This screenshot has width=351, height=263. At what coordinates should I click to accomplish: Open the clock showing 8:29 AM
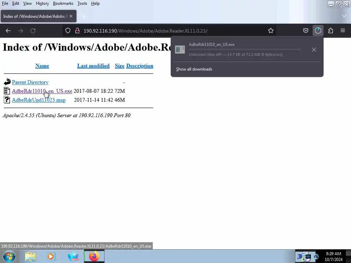click(334, 256)
